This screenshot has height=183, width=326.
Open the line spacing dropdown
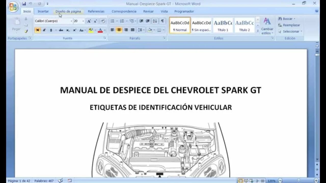coord(141,30)
